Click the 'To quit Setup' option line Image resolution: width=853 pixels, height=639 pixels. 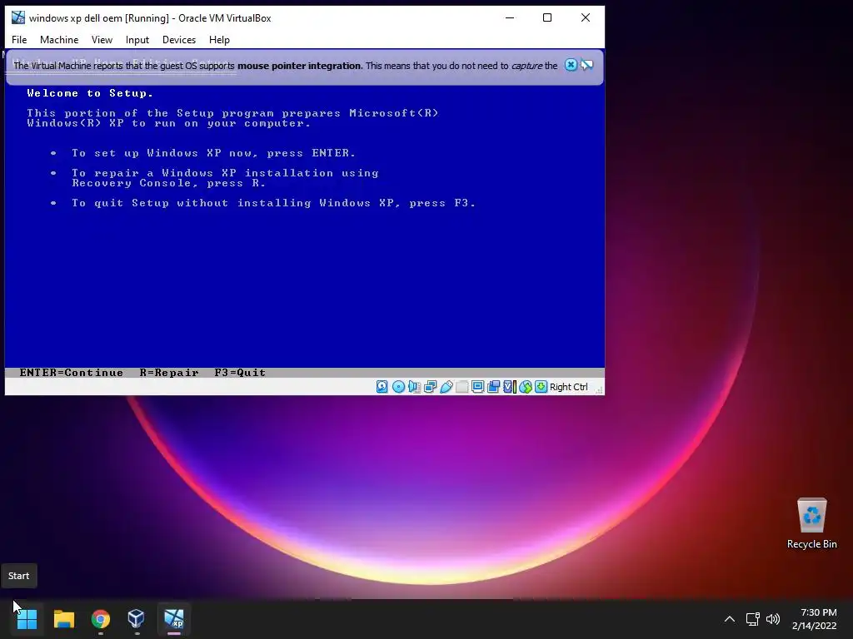tap(273, 203)
